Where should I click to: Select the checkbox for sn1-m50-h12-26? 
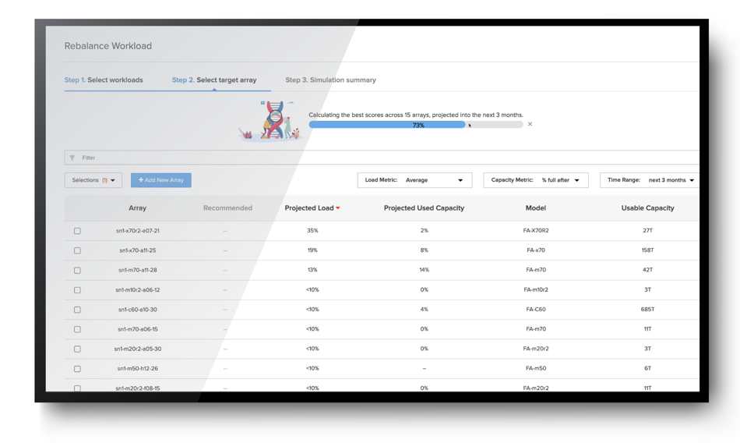(77, 369)
